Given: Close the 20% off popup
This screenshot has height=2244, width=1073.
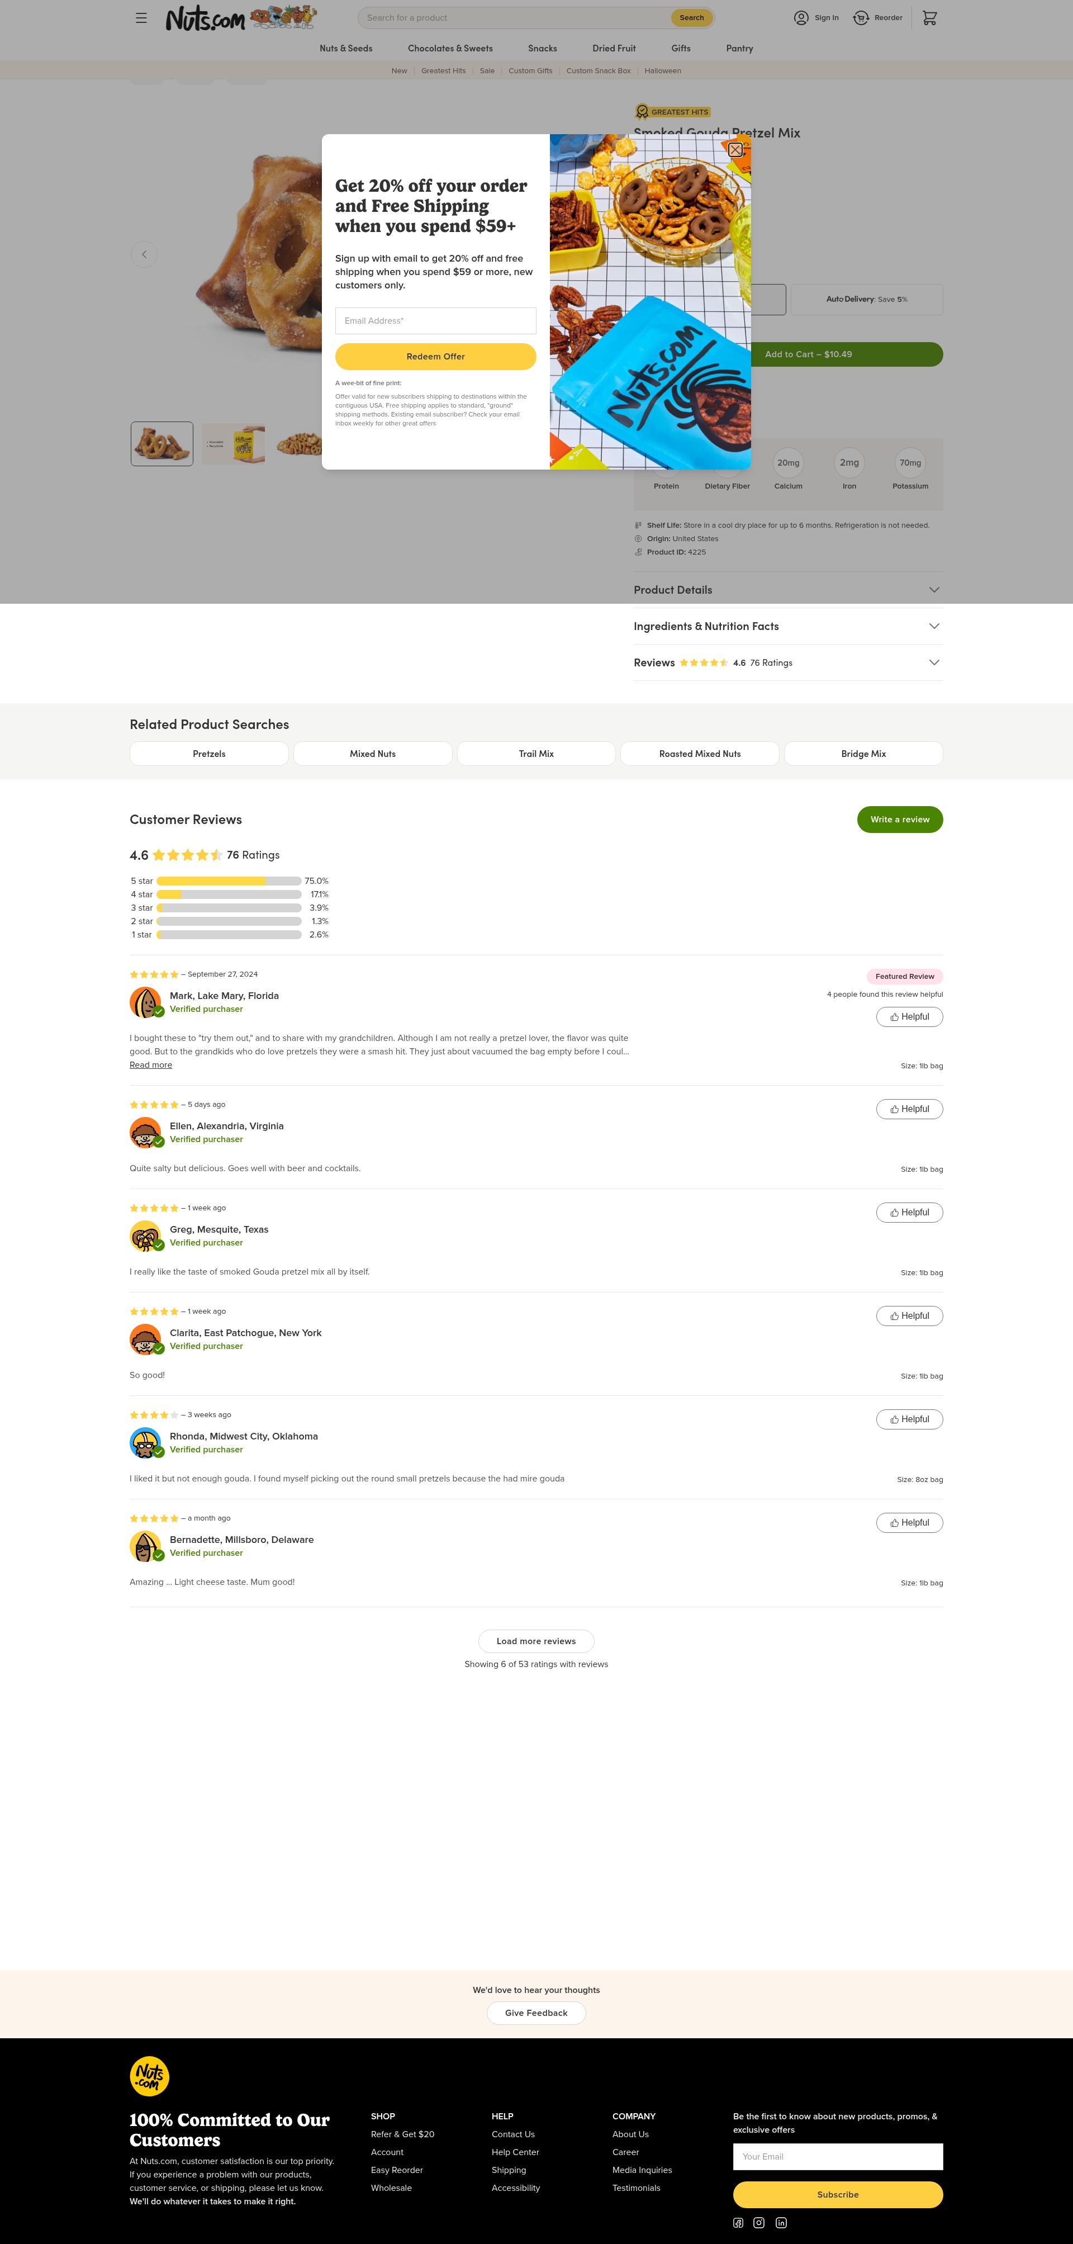Looking at the screenshot, I should 735,150.
